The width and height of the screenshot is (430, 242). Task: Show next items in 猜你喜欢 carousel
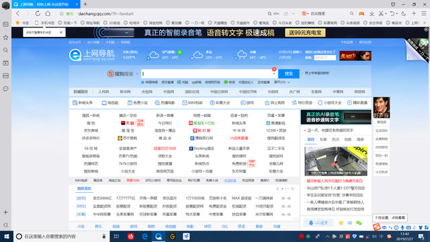point(292,189)
